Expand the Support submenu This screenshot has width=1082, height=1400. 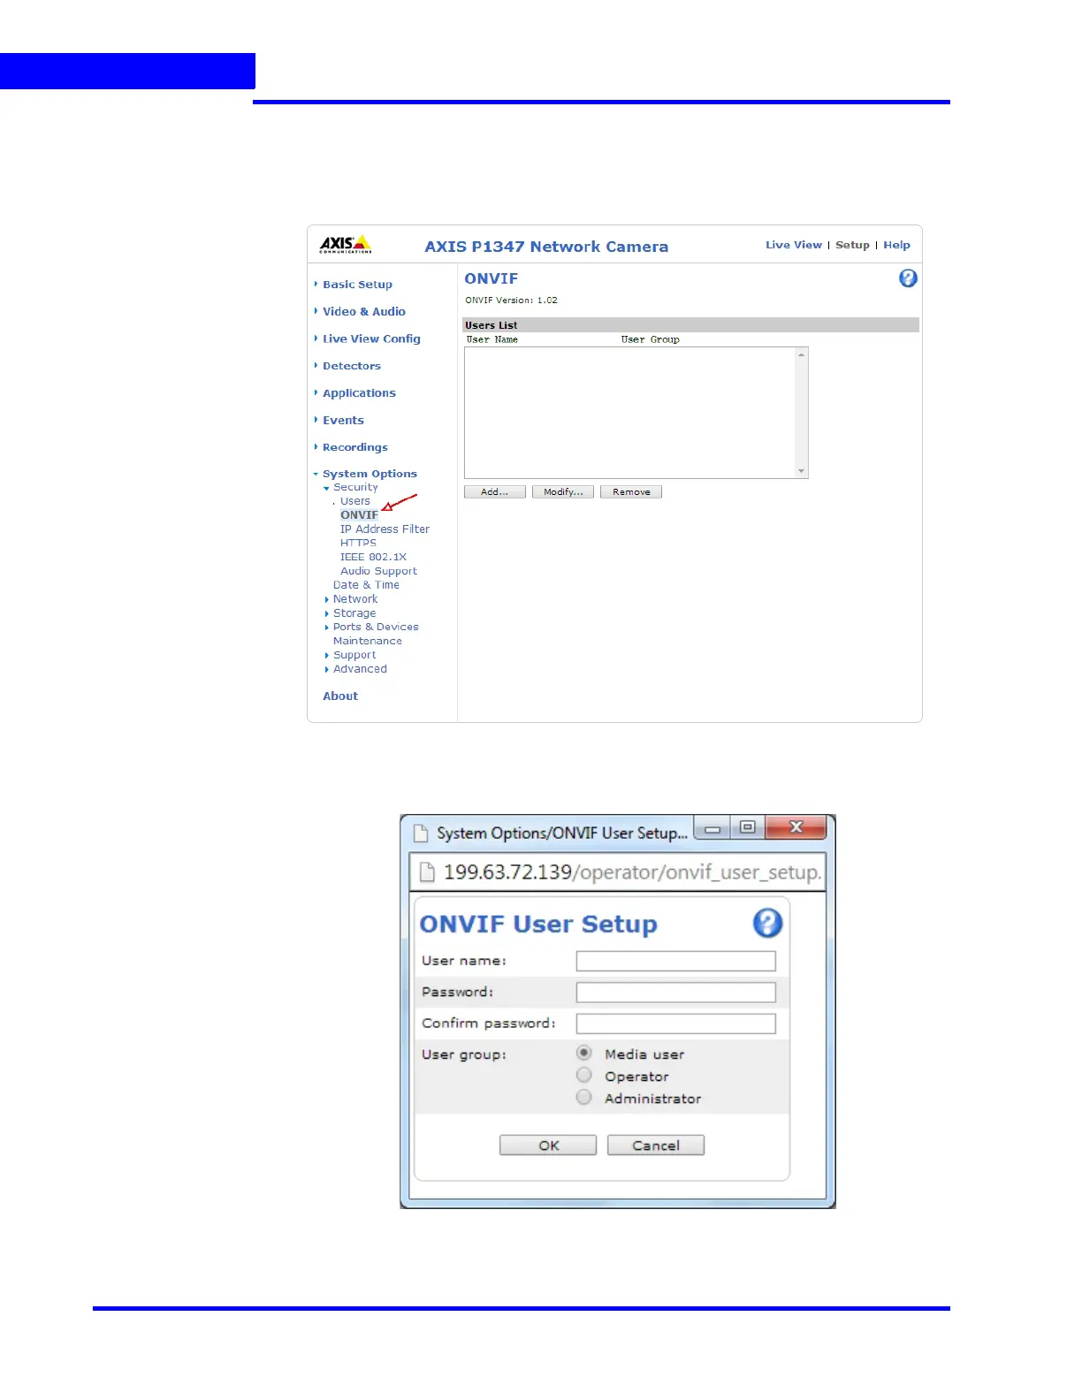click(x=354, y=656)
